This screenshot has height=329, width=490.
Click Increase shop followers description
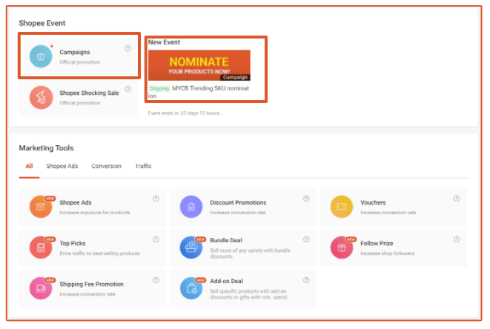[x=388, y=253]
